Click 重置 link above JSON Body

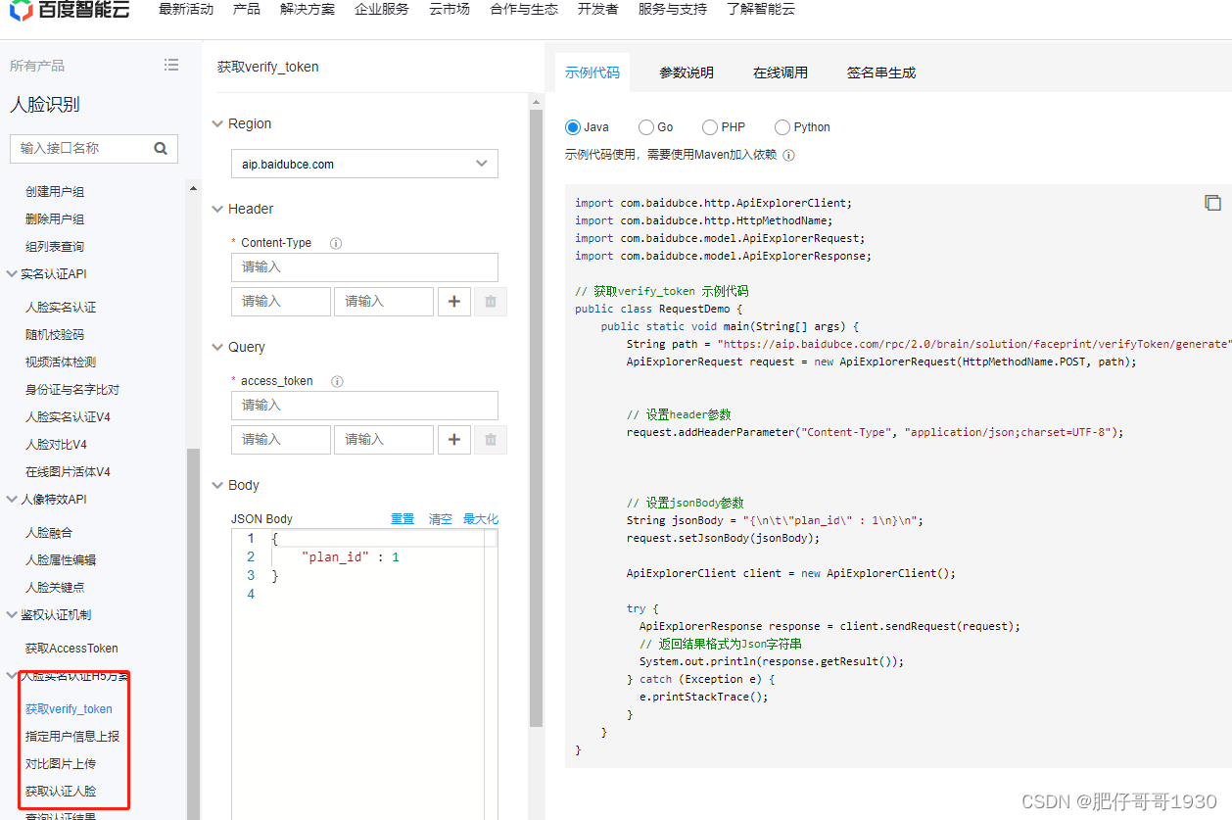coord(403,519)
